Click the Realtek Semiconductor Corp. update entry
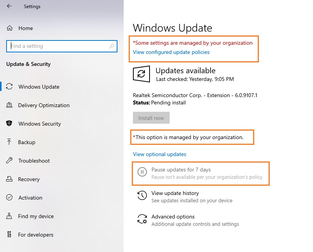This screenshot has height=252, width=313. click(195, 95)
